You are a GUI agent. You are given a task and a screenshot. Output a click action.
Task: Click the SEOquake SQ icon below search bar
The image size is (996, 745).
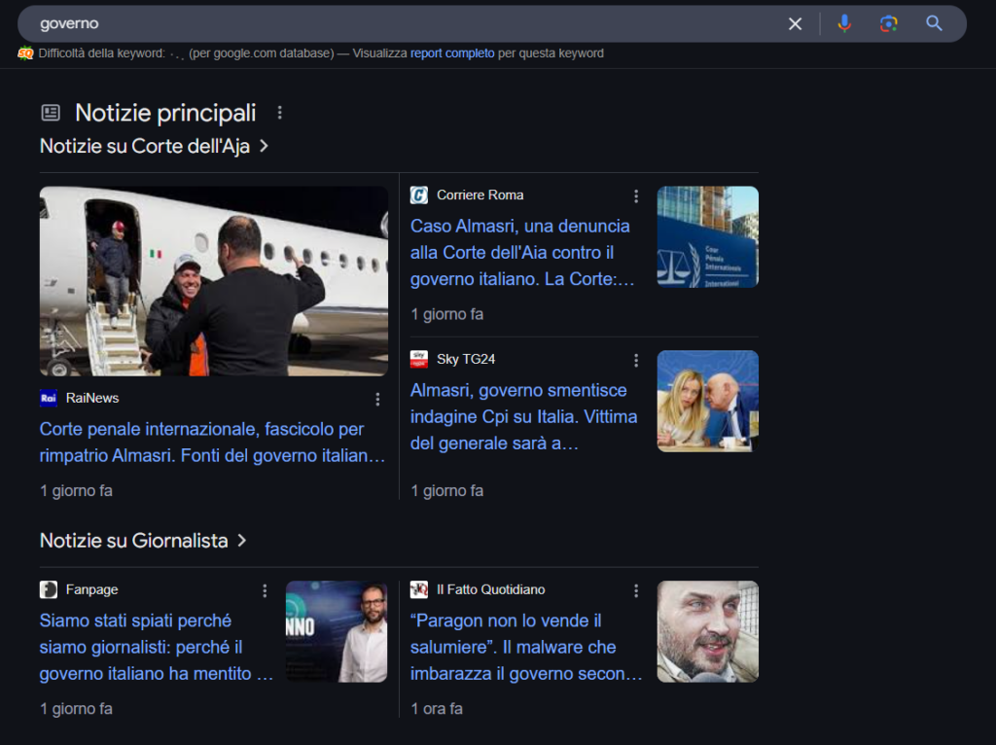click(x=25, y=53)
